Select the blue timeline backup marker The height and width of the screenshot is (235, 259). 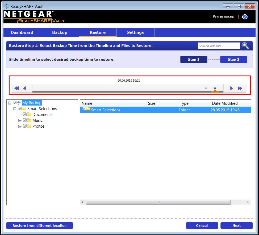click(x=215, y=88)
